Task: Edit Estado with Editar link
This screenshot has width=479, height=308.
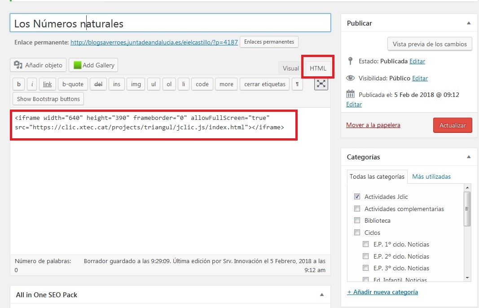Action: (417, 61)
